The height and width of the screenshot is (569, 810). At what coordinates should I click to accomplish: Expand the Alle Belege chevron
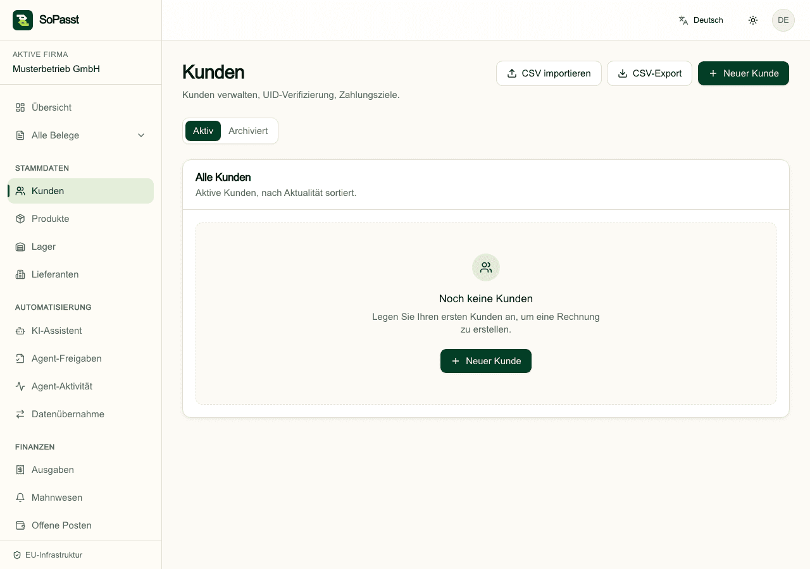click(x=141, y=135)
